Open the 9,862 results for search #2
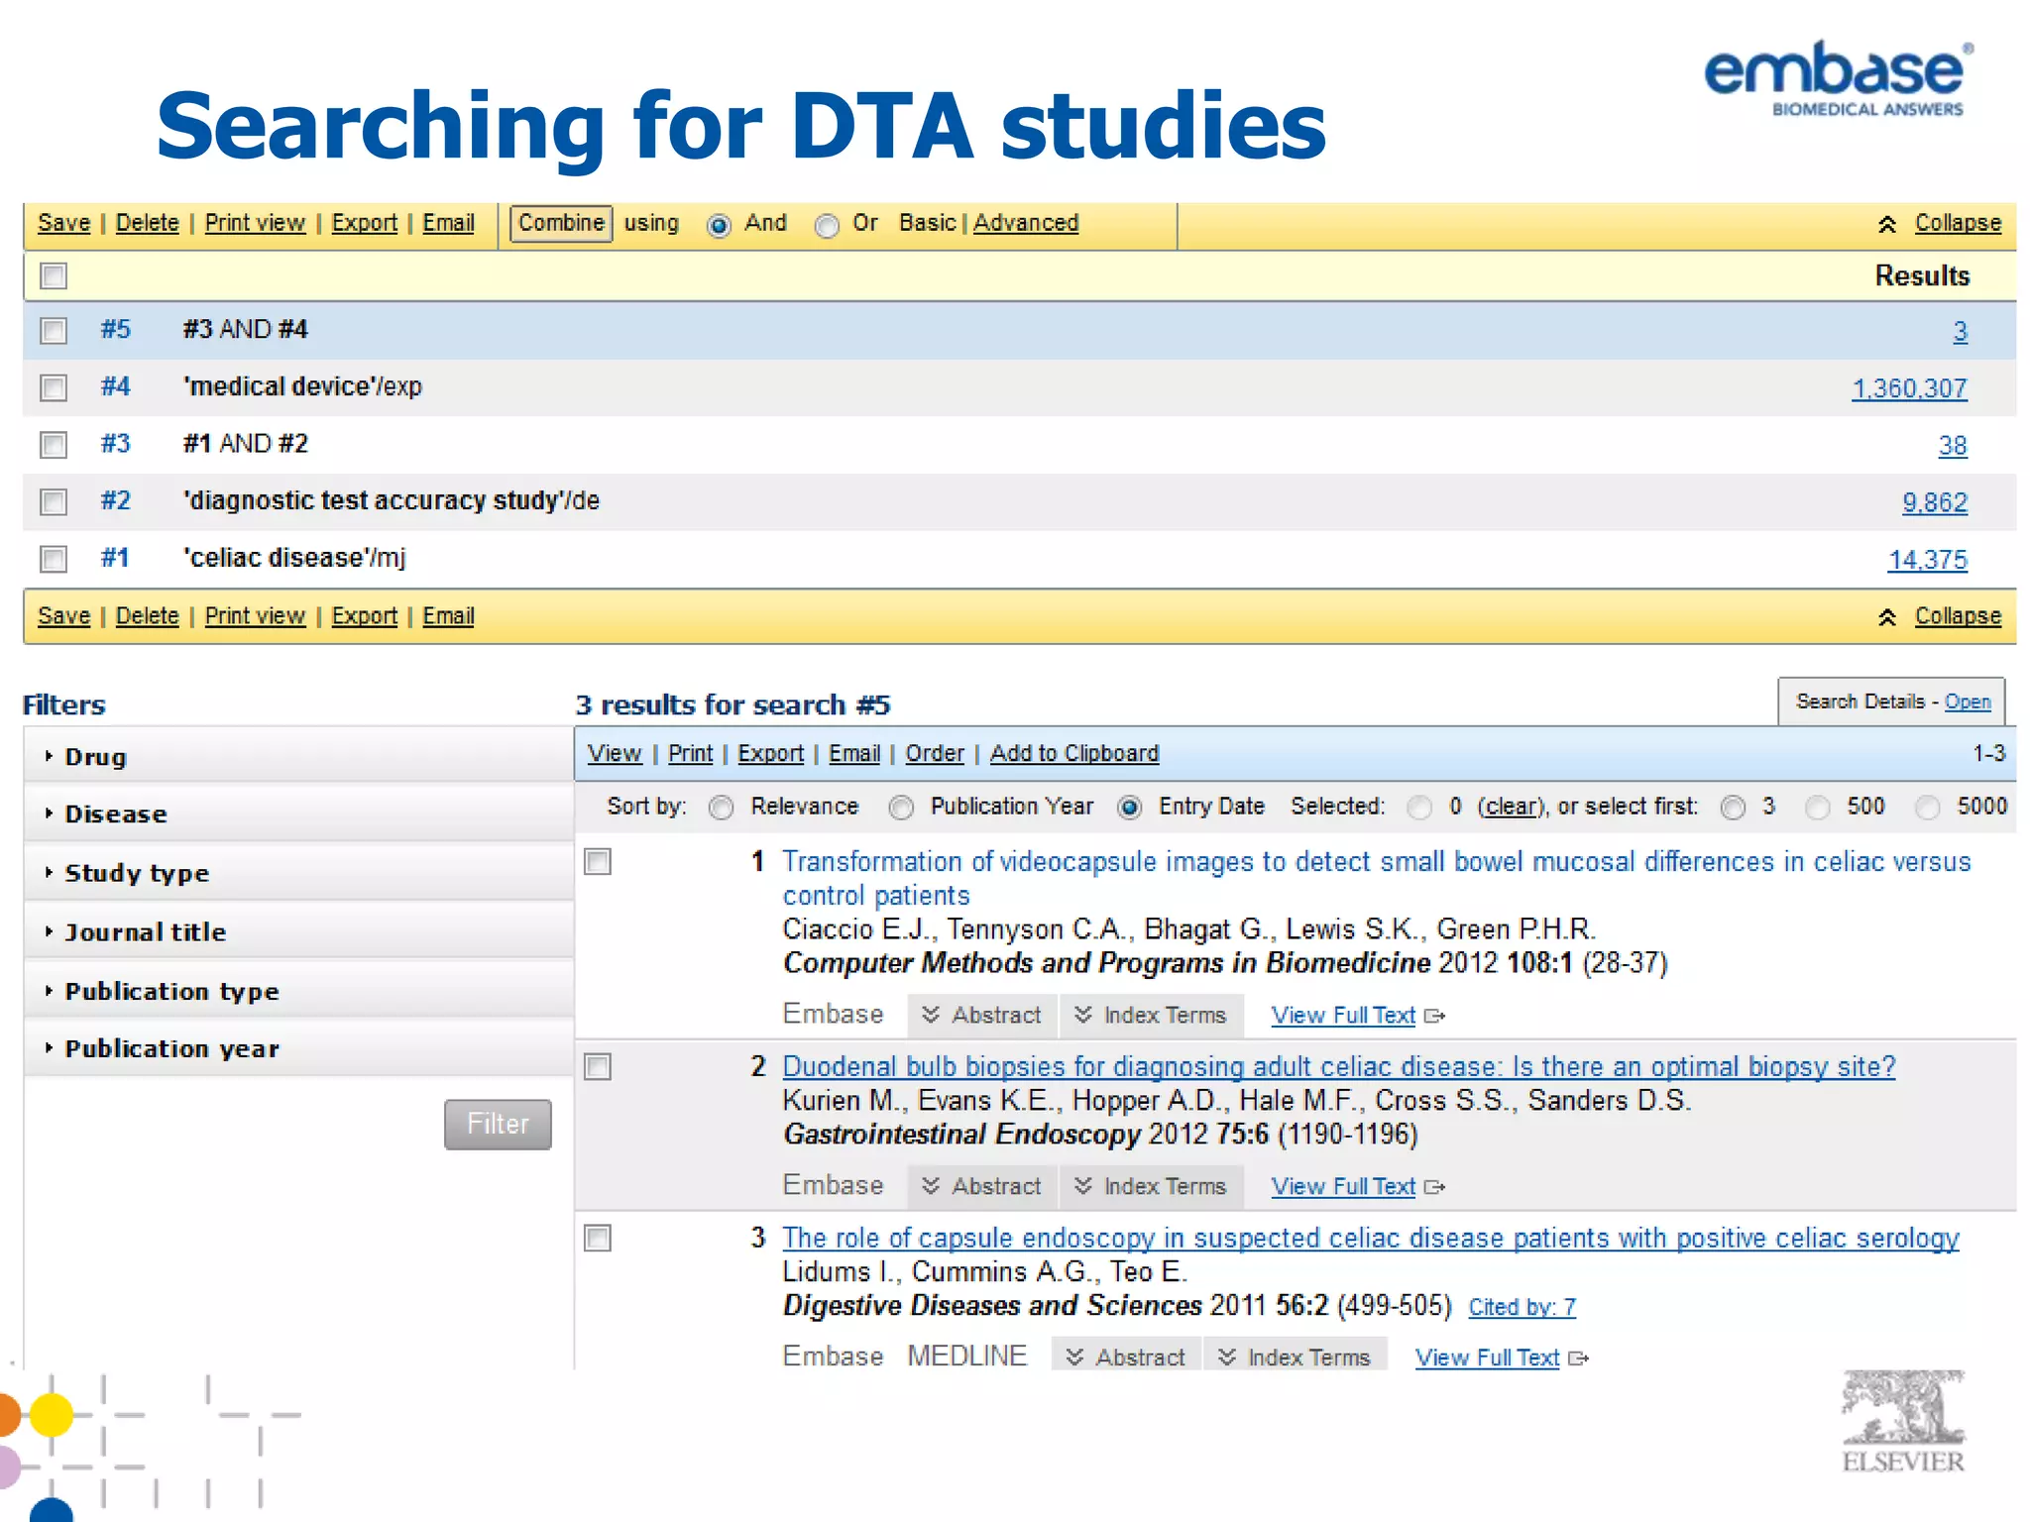Viewport: 2030px width, 1522px height. click(1935, 503)
